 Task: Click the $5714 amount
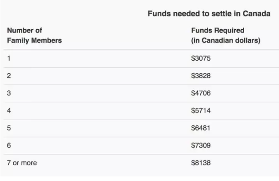(201, 110)
